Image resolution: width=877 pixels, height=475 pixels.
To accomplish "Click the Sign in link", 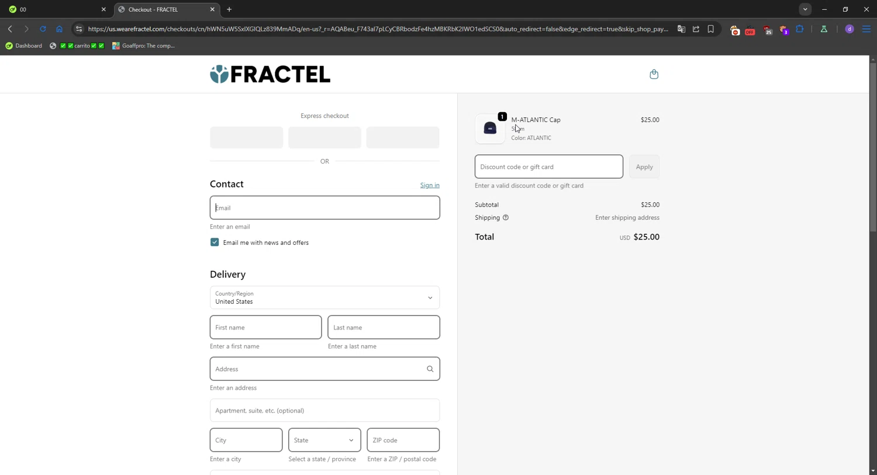I will (430, 185).
